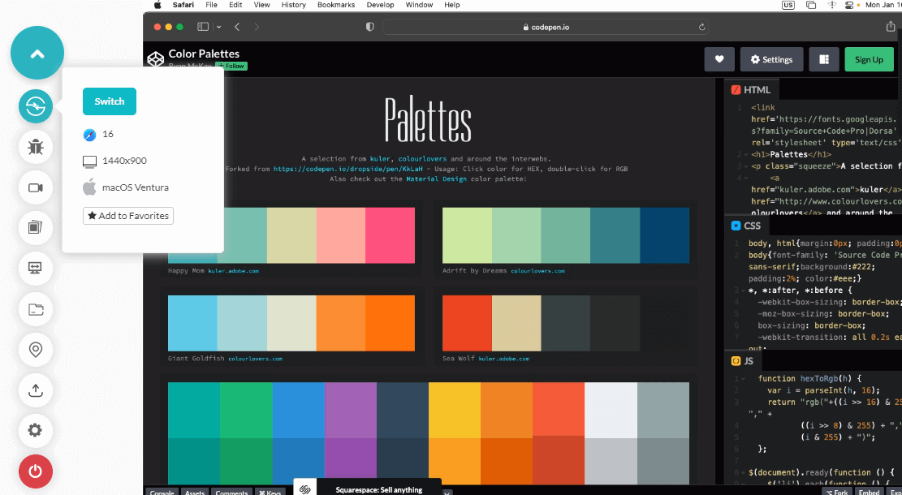The image size is (902, 495).
Task: Click the bug report icon in sidebar
Action: coord(36,147)
